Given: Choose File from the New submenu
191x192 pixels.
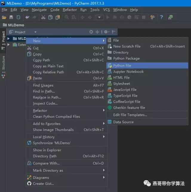Looking at the screenshot, I should click(147, 40).
